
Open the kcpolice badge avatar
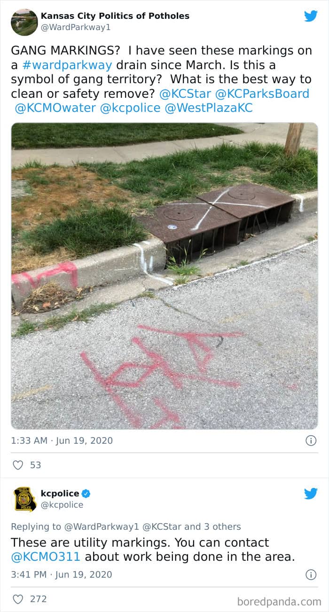click(24, 499)
